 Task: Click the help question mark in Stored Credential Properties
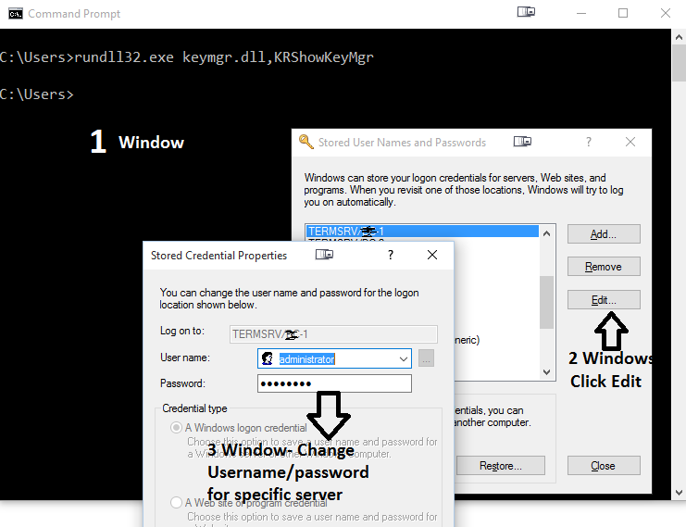(391, 255)
